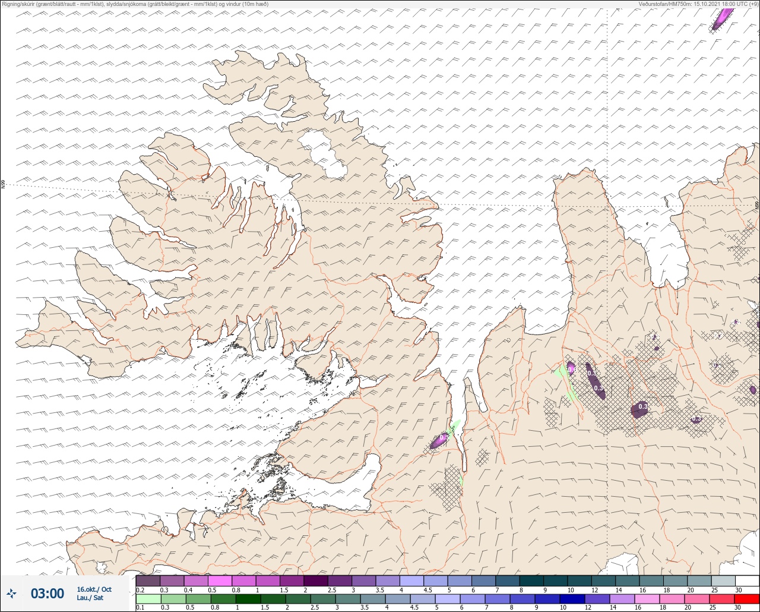760x612 pixels.
Task: Click the '16.okt./ Oct' date text
Action: 94,589
